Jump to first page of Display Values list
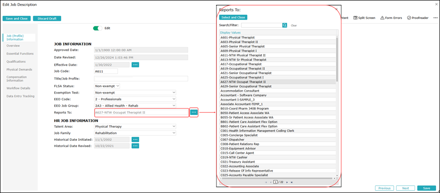440x193 pixels. (x=266, y=182)
